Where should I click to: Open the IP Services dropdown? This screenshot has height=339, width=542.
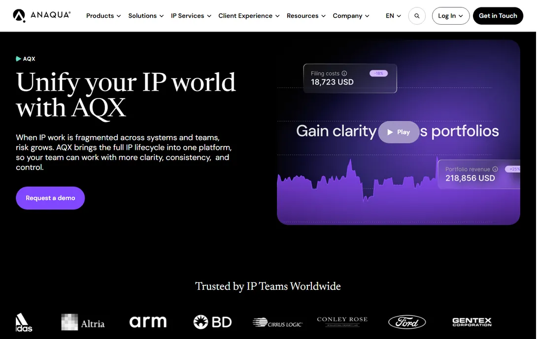(x=191, y=16)
